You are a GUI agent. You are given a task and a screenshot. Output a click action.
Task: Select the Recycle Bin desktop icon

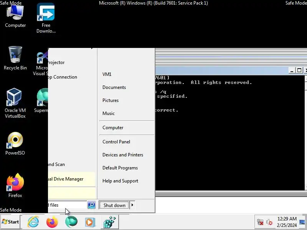15,58
